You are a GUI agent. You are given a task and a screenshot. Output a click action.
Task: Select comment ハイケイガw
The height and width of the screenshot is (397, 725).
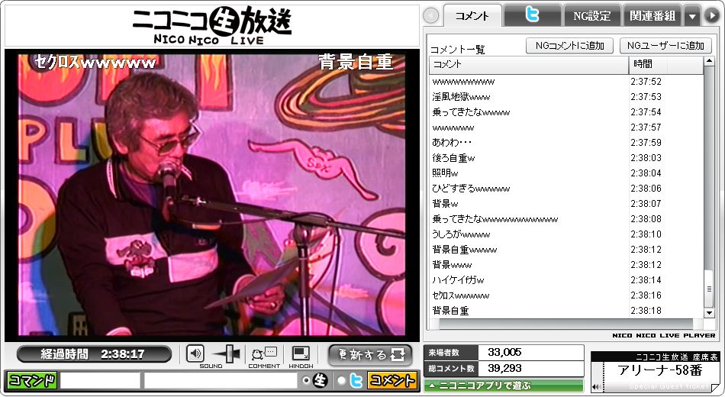pyautogui.click(x=566, y=280)
